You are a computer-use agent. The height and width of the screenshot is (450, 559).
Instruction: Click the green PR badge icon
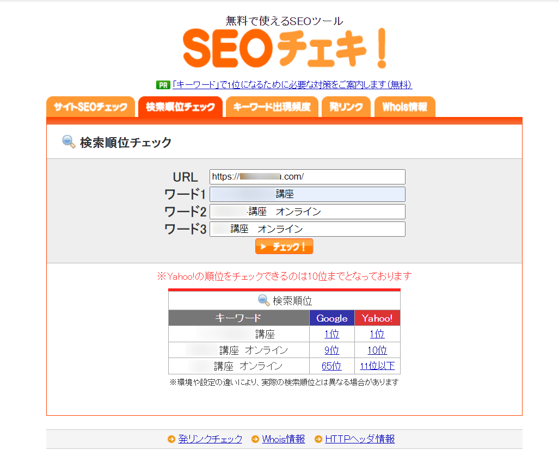click(x=163, y=85)
